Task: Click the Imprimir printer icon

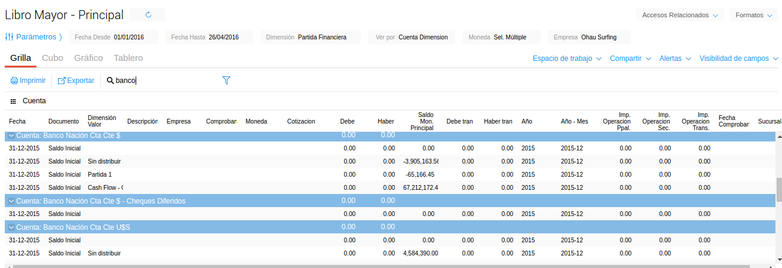Action: click(x=14, y=81)
